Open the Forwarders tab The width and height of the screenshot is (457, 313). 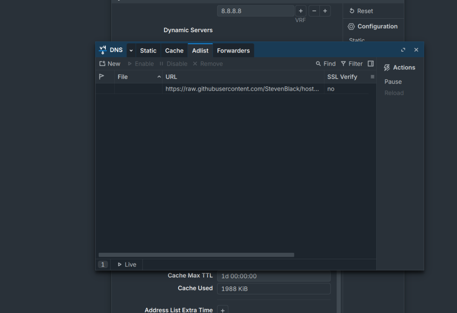pos(234,50)
